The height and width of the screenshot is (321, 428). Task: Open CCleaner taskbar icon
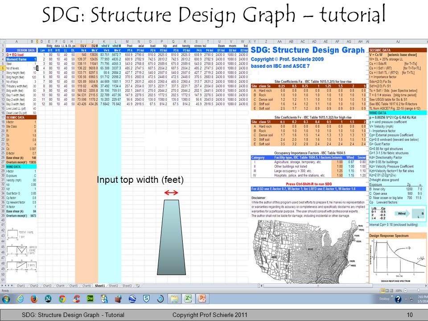pos(76,299)
